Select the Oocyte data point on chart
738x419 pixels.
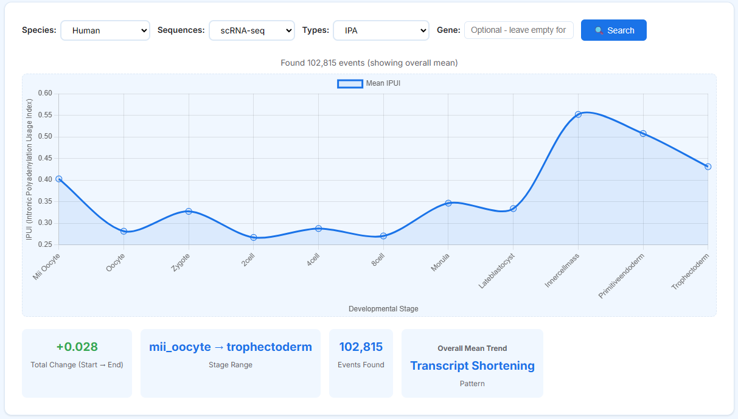[x=124, y=231]
